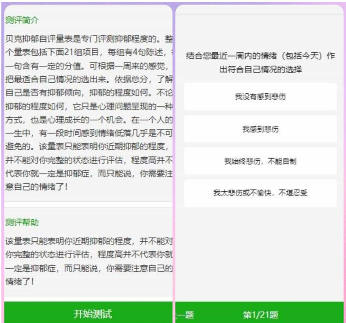Select the option 我没有感到悲伤
Viewport: 346px width, 323px height.
tap(260, 96)
